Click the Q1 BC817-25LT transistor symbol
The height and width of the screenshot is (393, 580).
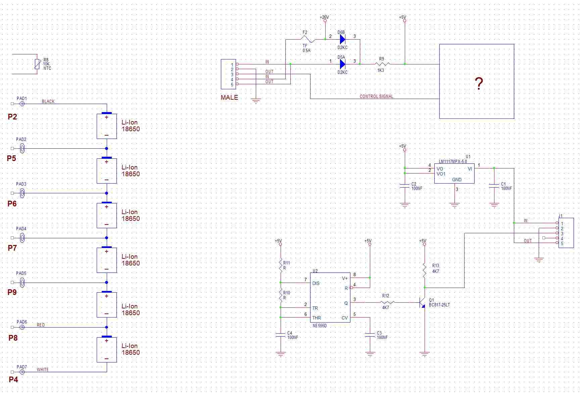pyautogui.click(x=423, y=302)
